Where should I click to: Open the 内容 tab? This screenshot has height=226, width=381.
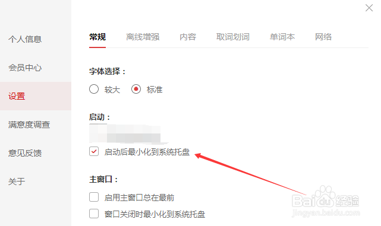pyautogui.click(x=188, y=37)
